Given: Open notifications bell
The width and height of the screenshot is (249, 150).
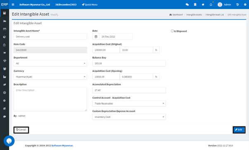Looking at the screenshot, I should [x=211, y=5].
